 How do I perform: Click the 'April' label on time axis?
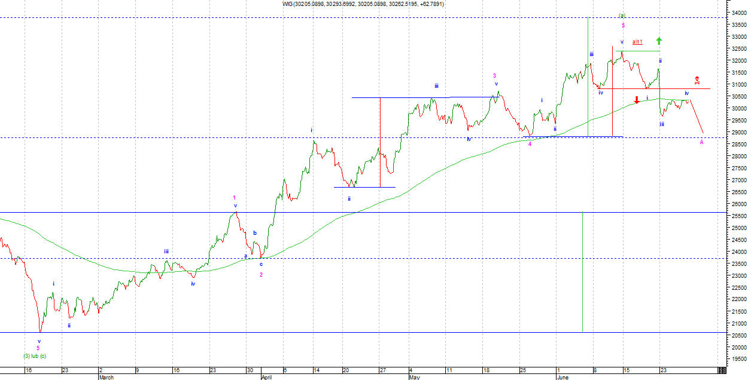click(x=267, y=378)
